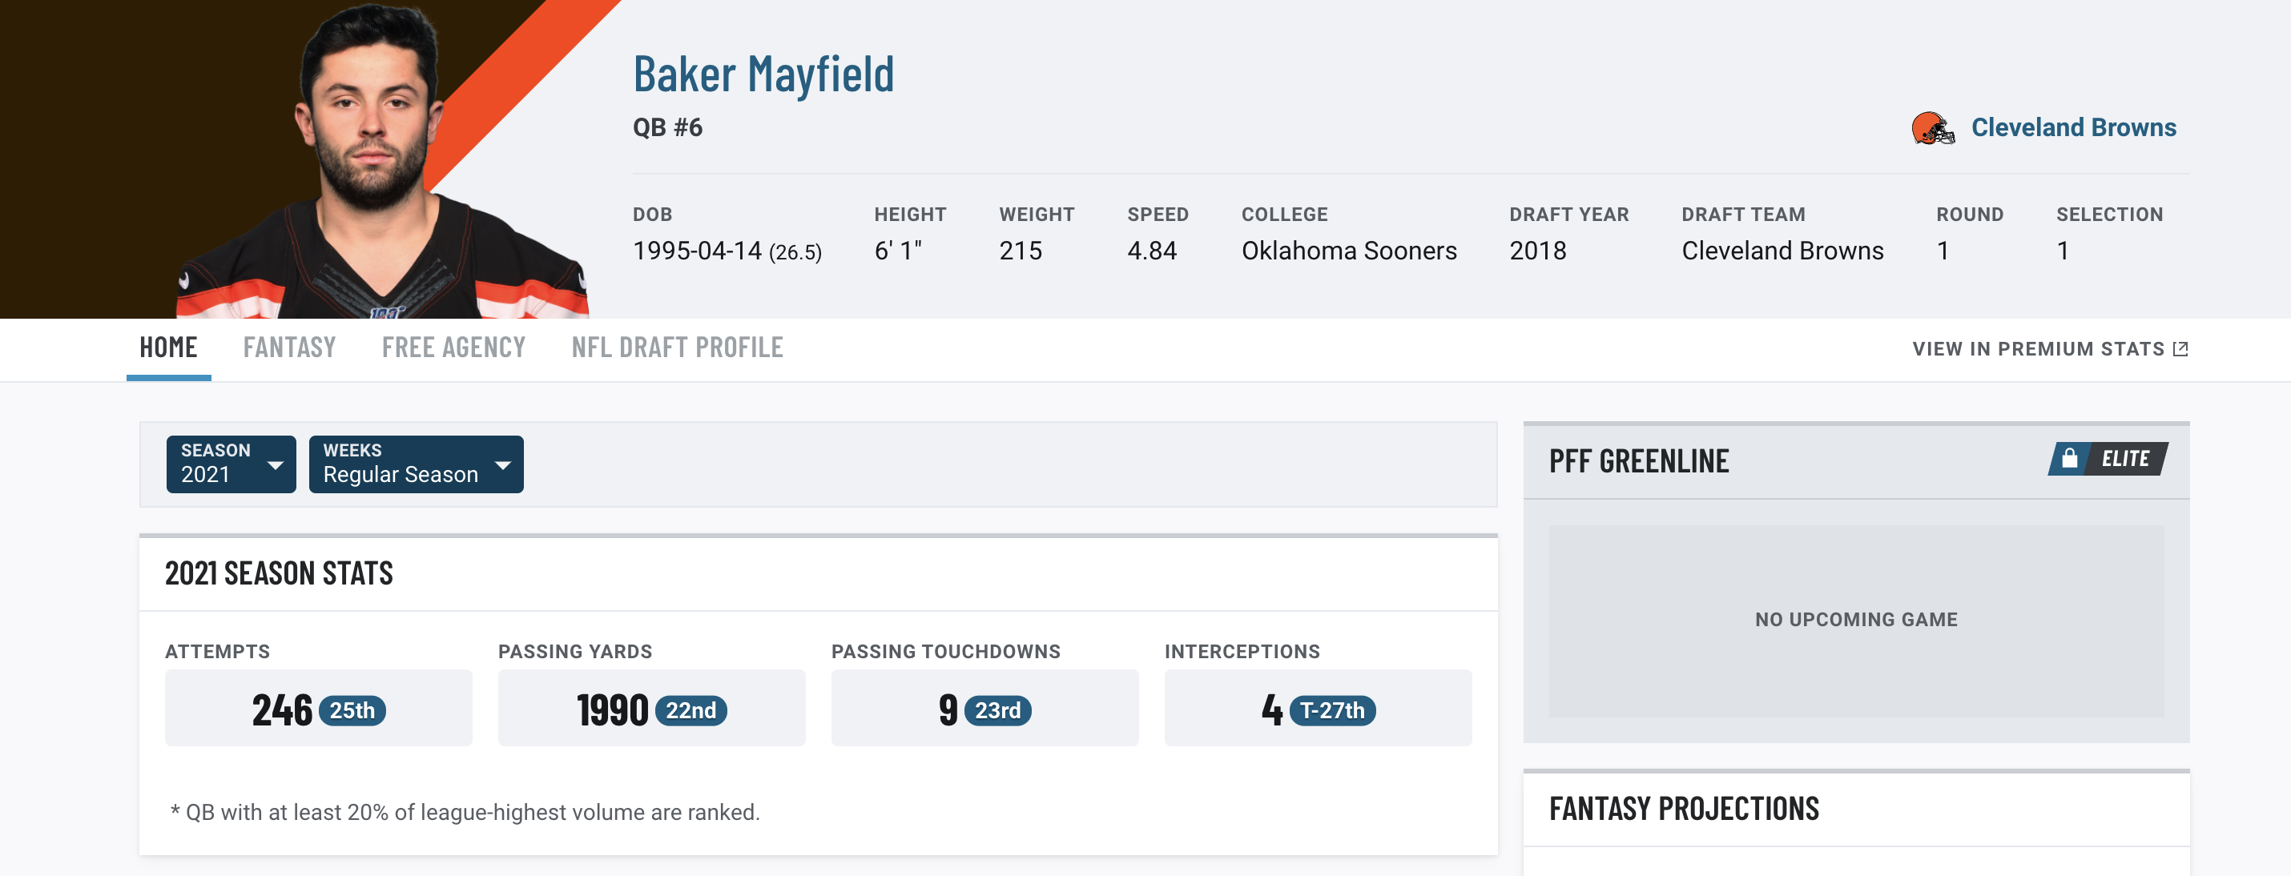This screenshot has width=2291, height=876.
Task: Click the Elite badge in PFF Greenline
Action: [2107, 458]
